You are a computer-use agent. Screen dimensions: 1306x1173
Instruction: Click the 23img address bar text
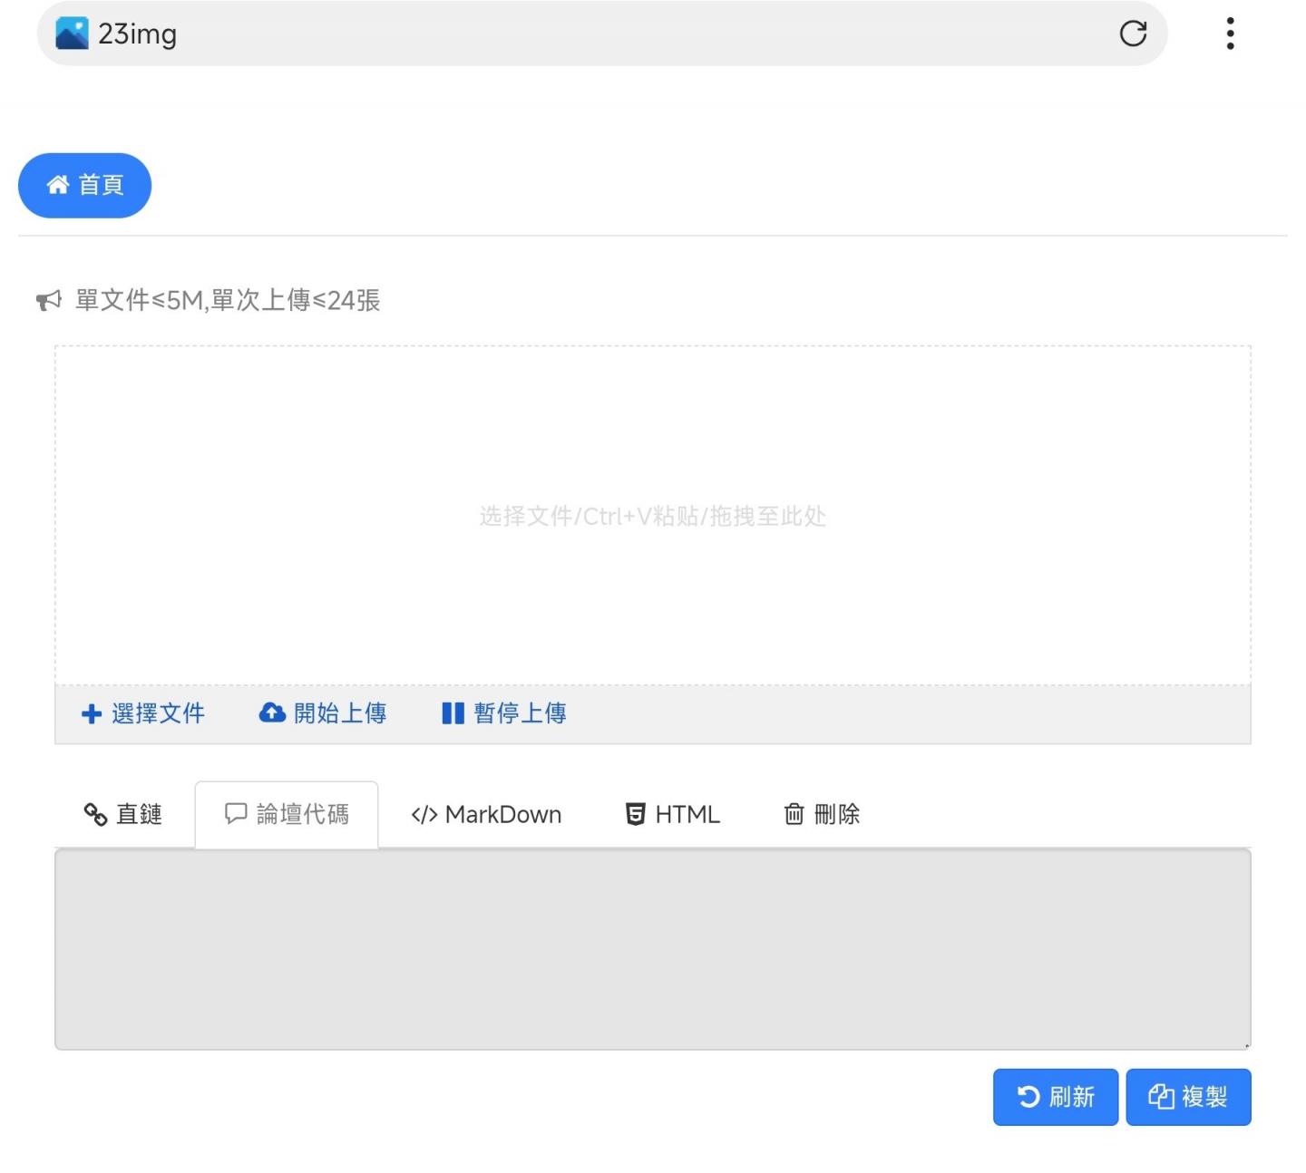pos(138,34)
